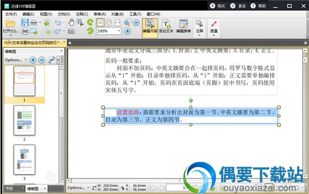Image resolution: width=309 pixels, height=194 pixels.
Task: Save the document with the floppy icon
Action: pos(25,22)
